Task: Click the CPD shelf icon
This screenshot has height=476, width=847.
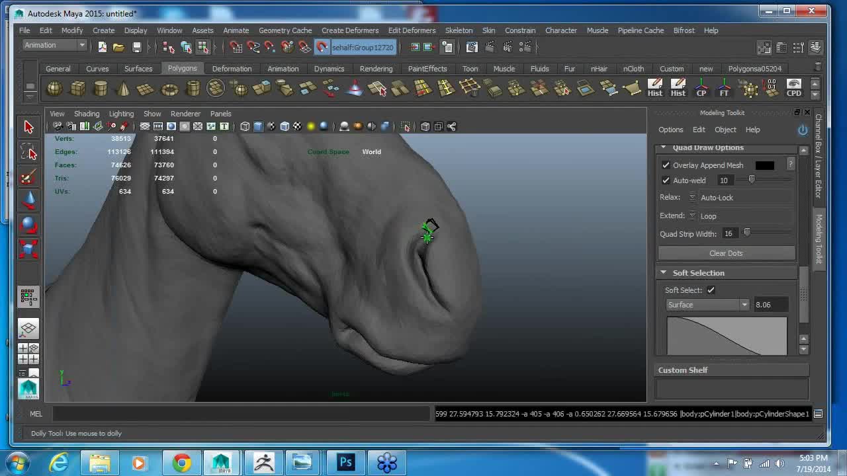Action: (x=793, y=89)
